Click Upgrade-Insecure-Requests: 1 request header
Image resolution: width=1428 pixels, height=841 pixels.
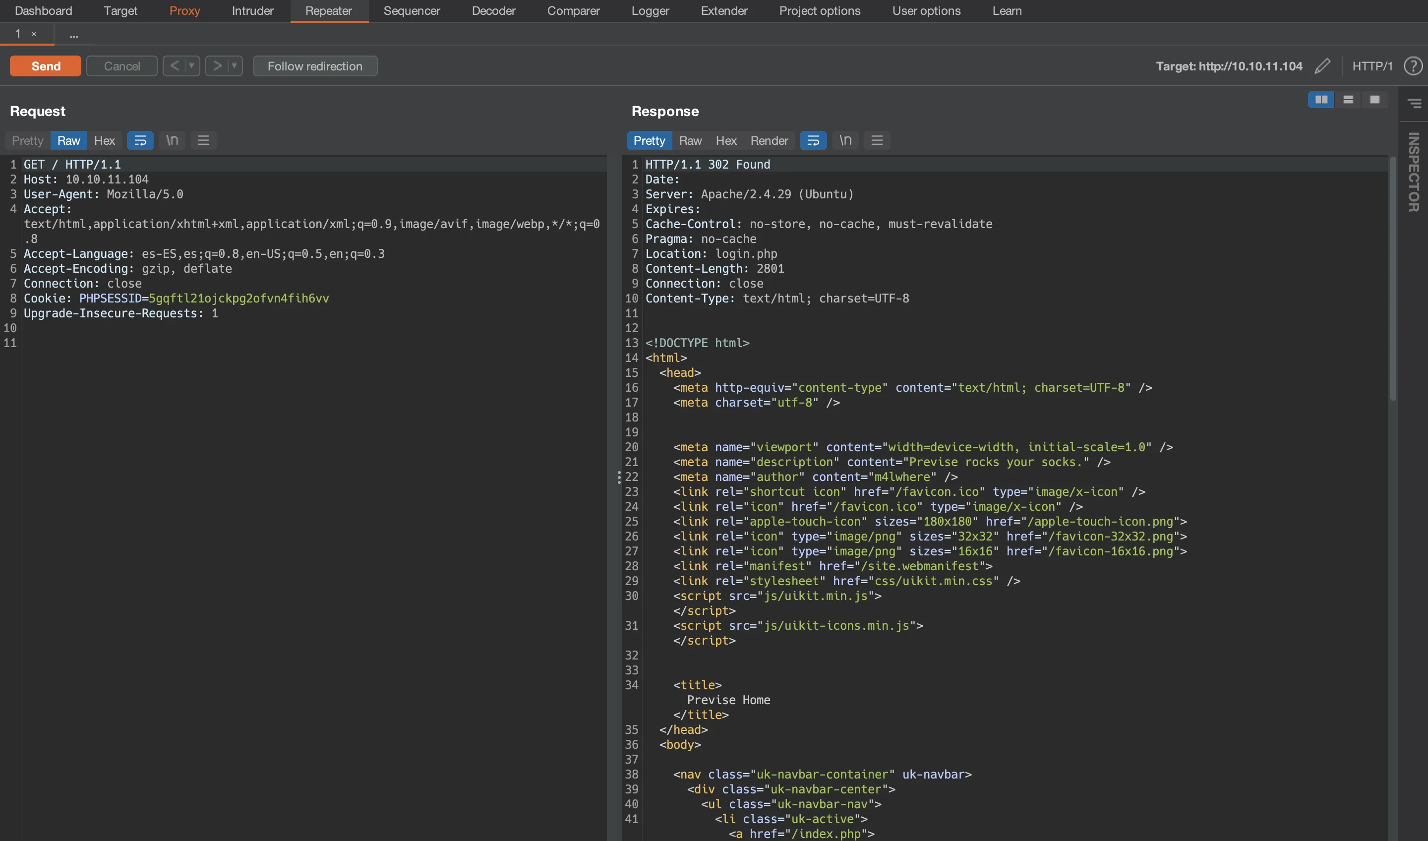(x=120, y=313)
